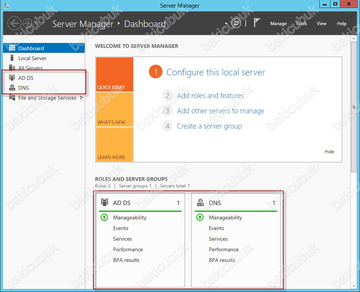Click the vertical scrollbar thumb
This screenshot has height=292, width=360.
coord(354,107)
